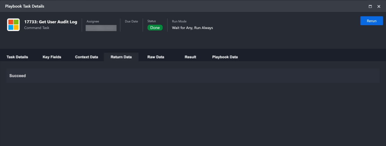The height and width of the screenshot is (146, 386).
Task: Click the green Done status badge
Action: pyautogui.click(x=155, y=28)
